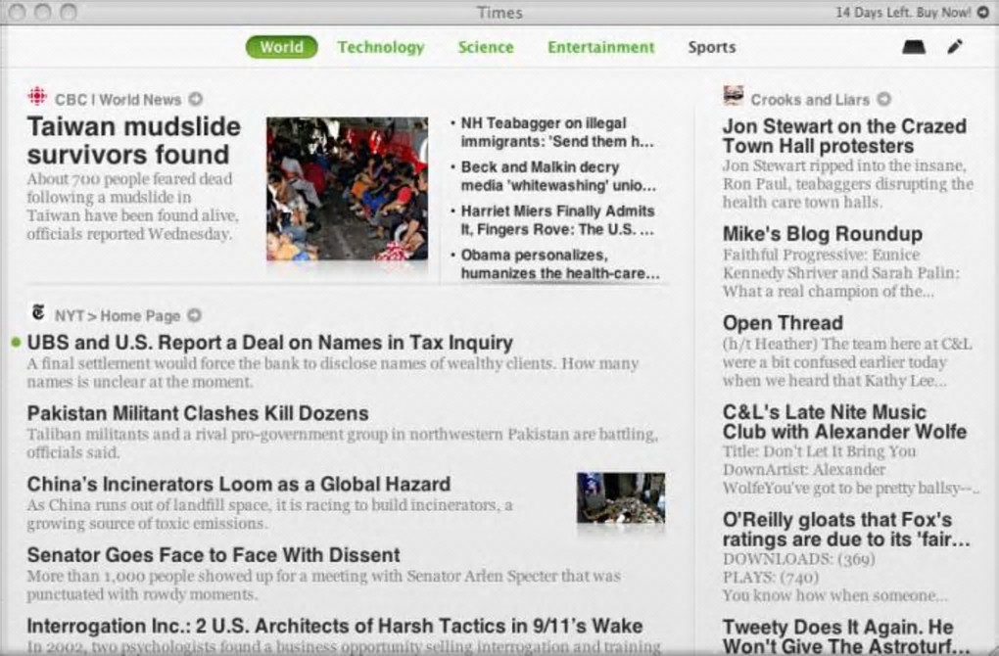Open the Open Thread post

(783, 323)
